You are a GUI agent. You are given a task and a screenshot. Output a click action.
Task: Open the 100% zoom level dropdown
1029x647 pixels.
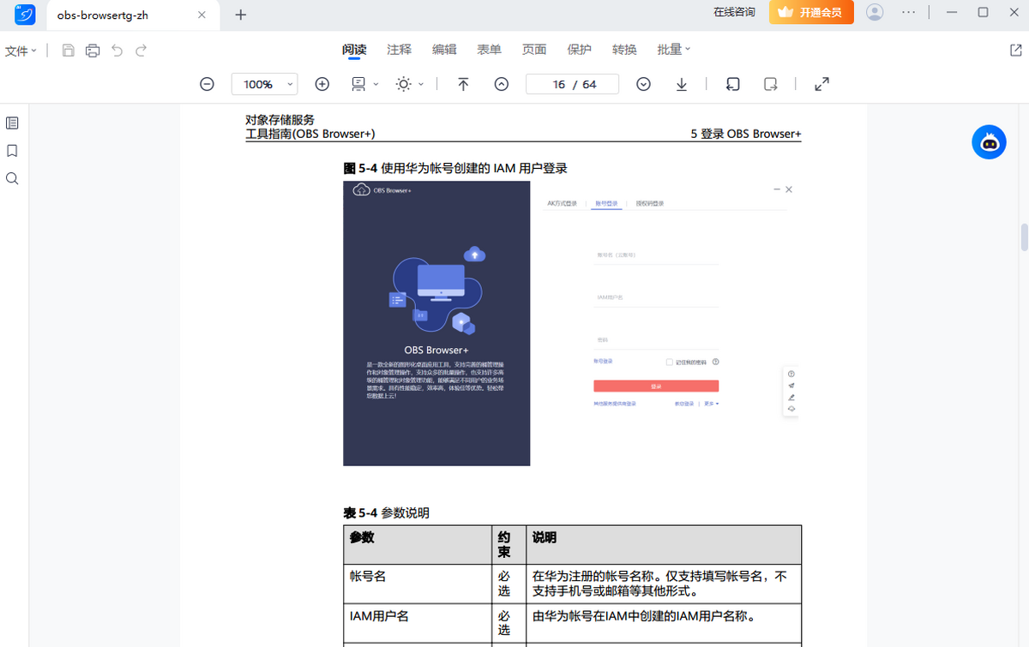click(x=264, y=84)
